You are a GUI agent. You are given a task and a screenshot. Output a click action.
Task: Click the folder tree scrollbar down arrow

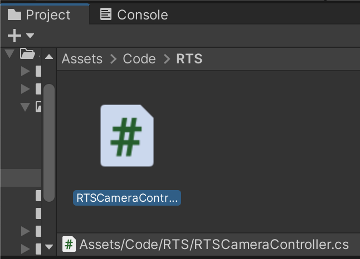click(x=49, y=246)
